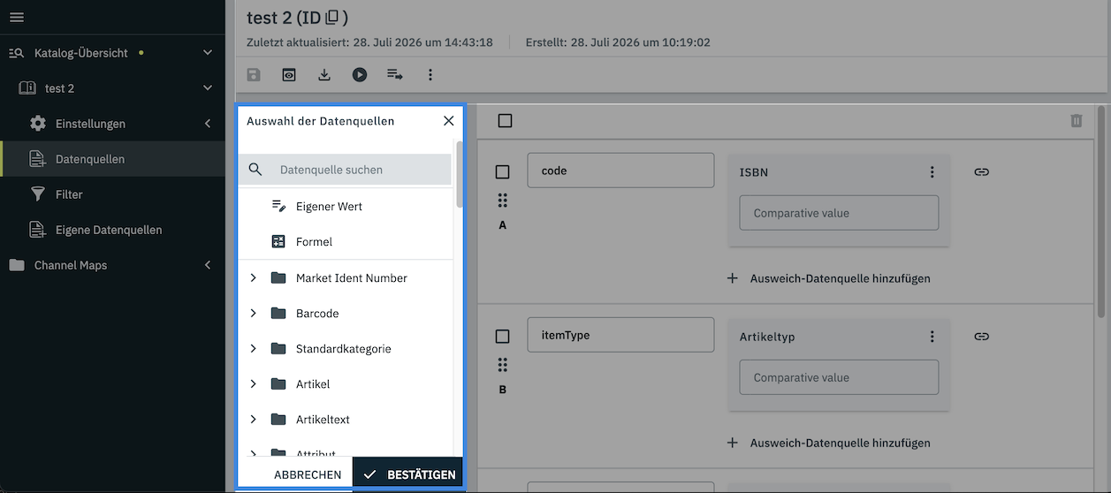This screenshot has height=493, width=1111.
Task: Select the Formel option
Action: [346, 242]
